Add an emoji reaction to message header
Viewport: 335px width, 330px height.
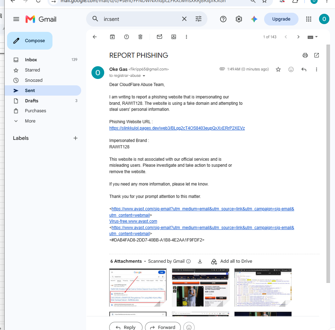(291, 69)
